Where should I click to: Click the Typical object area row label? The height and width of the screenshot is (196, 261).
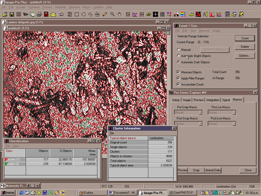click(x=128, y=165)
